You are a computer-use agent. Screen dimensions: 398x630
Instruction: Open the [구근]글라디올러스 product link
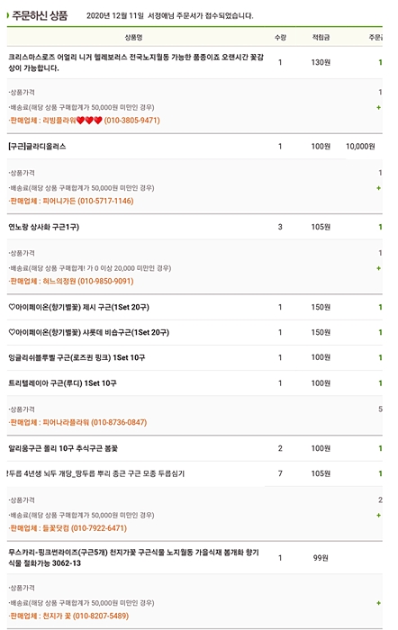[x=37, y=146]
